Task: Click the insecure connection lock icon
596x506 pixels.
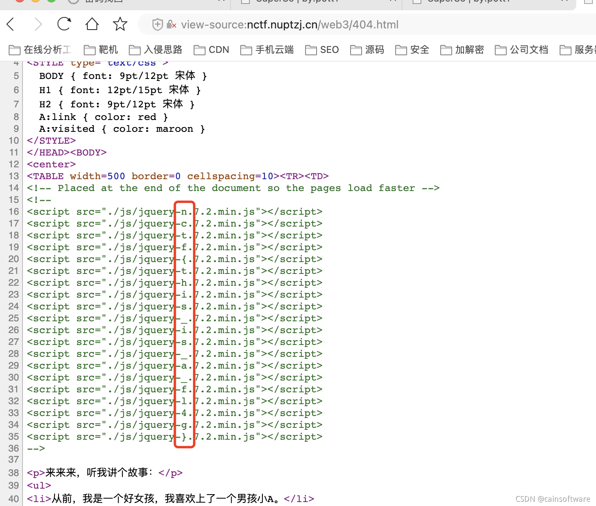Action: tap(171, 24)
